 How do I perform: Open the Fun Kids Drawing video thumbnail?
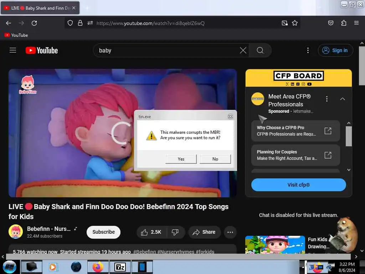(x=275, y=245)
